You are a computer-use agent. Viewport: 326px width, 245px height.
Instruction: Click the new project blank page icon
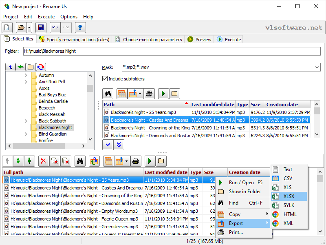(7, 27)
